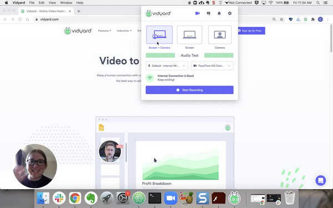Open Slack from the dock
The image size is (333, 208).
[x=59, y=198]
